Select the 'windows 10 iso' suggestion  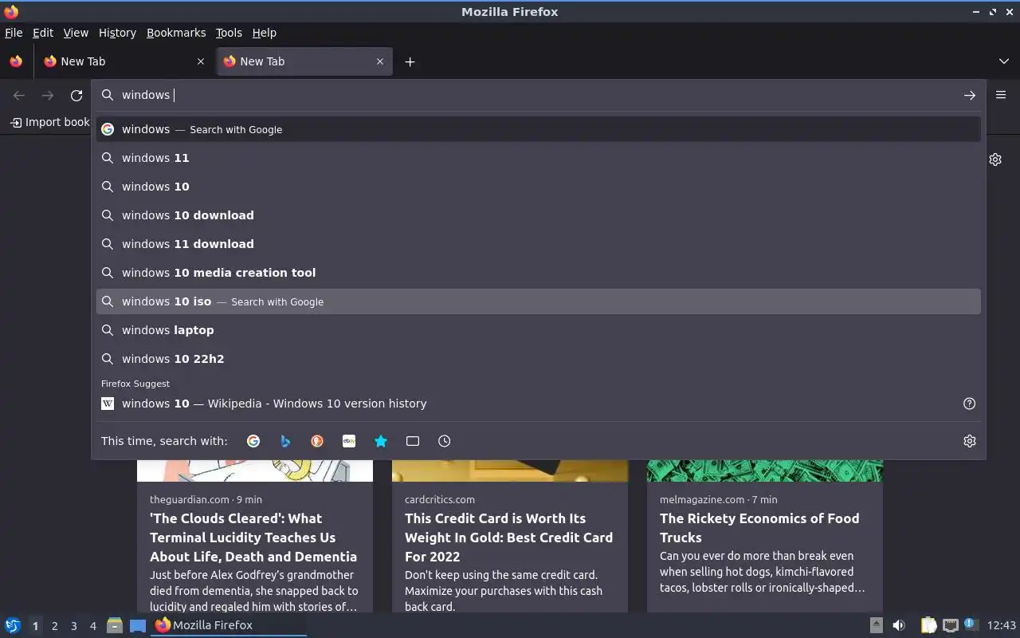tap(539, 301)
